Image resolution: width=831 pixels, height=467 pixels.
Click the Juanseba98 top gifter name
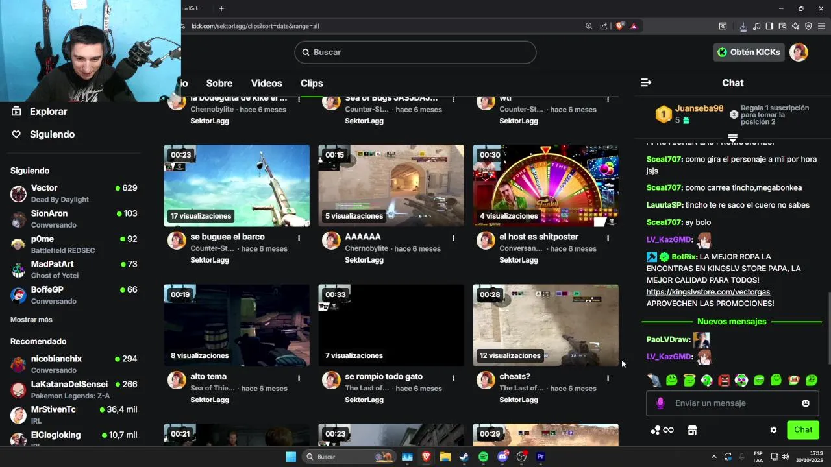(699, 108)
